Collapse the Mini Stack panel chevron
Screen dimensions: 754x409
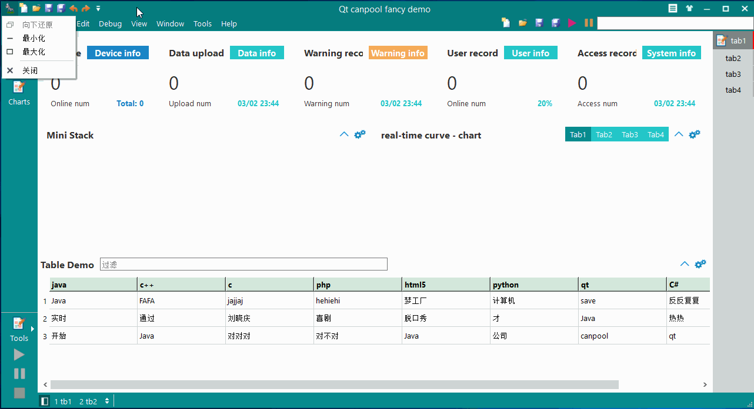coord(345,134)
